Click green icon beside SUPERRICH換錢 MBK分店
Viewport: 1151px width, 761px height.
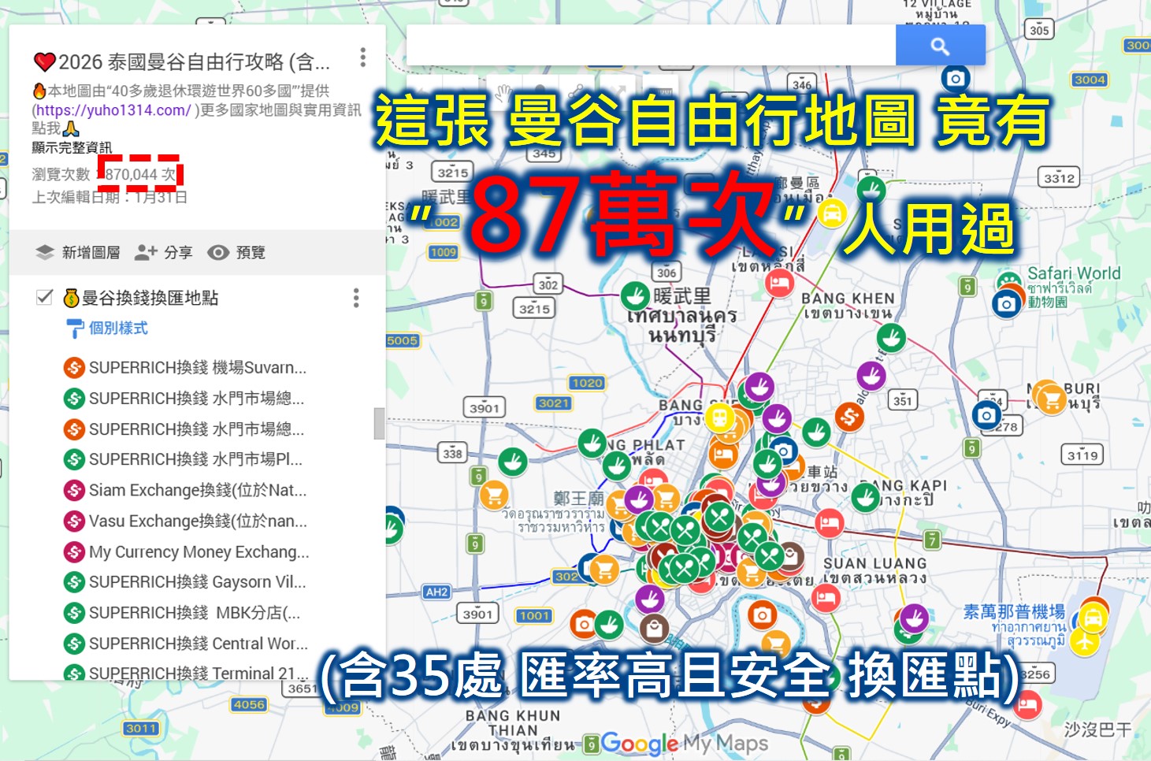click(x=74, y=613)
